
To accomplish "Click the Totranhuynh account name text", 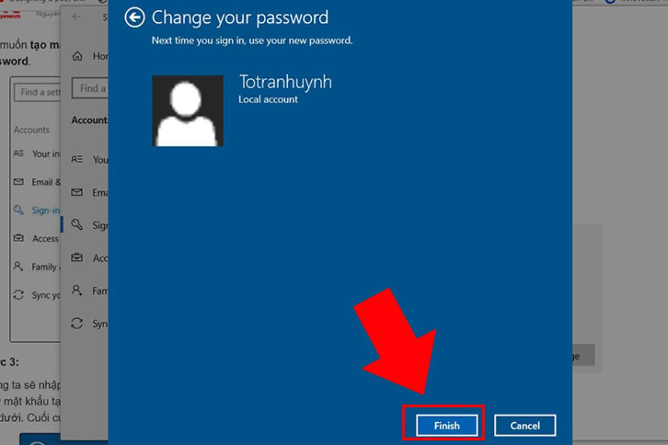I will 286,82.
